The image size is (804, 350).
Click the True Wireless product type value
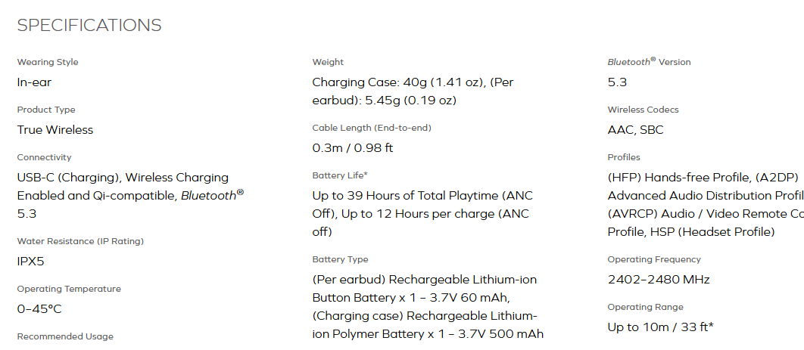pyautogui.click(x=55, y=130)
